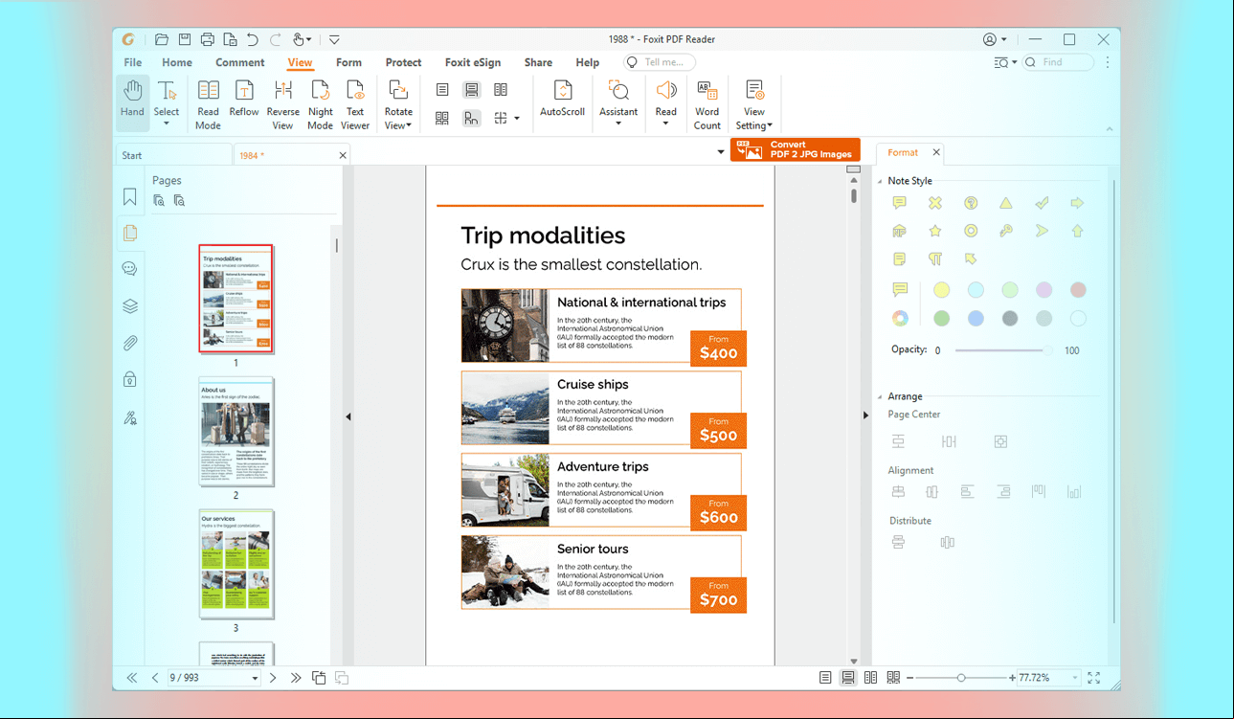Open the Word Count tool

click(707, 104)
